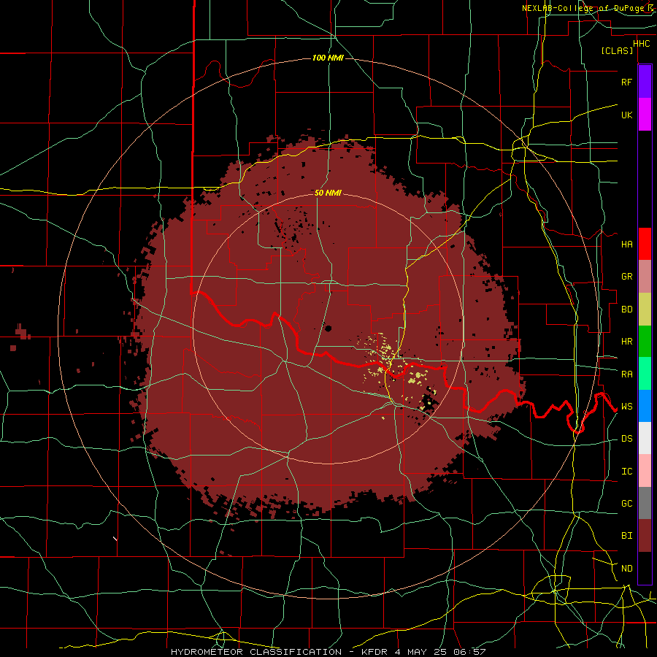Pick the white DS dry snow swatch
Image resolution: width=657 pixels, height=657 pixels.
[645, 438]
